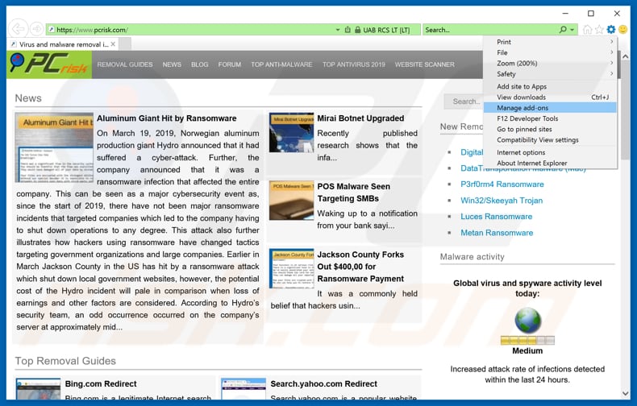Open Aluminum Giant Hit by Ransomware headline
The image size is (637, 406).
tap(167, 118)
